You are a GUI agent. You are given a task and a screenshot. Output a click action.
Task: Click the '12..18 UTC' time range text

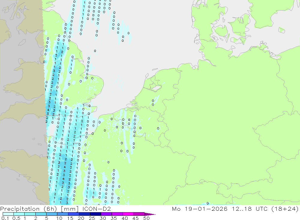point(250,209)
